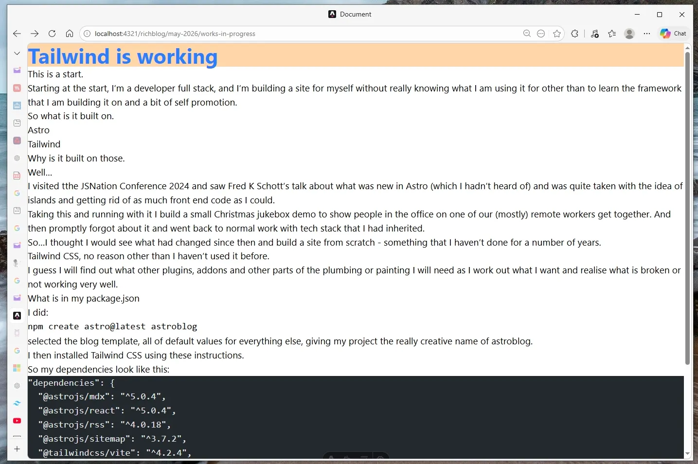Viewport: 698px width, 464px height.
Task: Open the user profile avatar
Action: click(629, 34)
